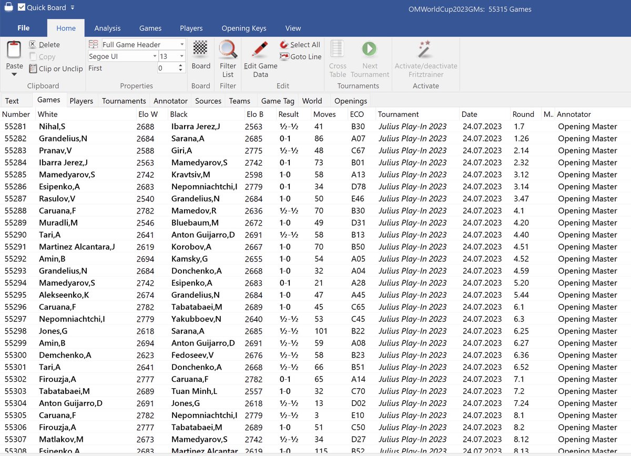Switch to the Games ribbon tab
631x456 pixels.
click(x=150, y=28)
